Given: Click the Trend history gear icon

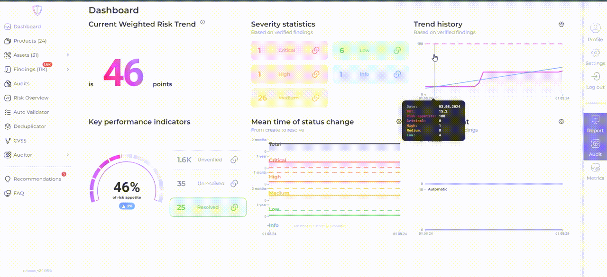Looking at the screenshot, I should click(561, 24).
